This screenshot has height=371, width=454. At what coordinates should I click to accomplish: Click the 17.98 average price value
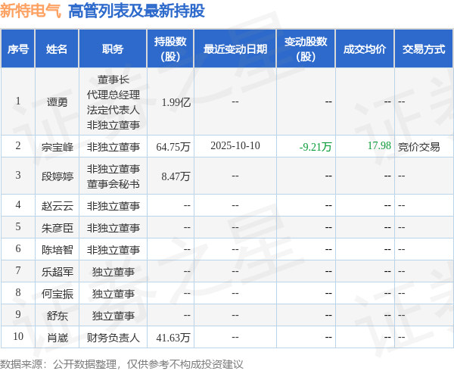pyautogui.click(x=379, y=145)
